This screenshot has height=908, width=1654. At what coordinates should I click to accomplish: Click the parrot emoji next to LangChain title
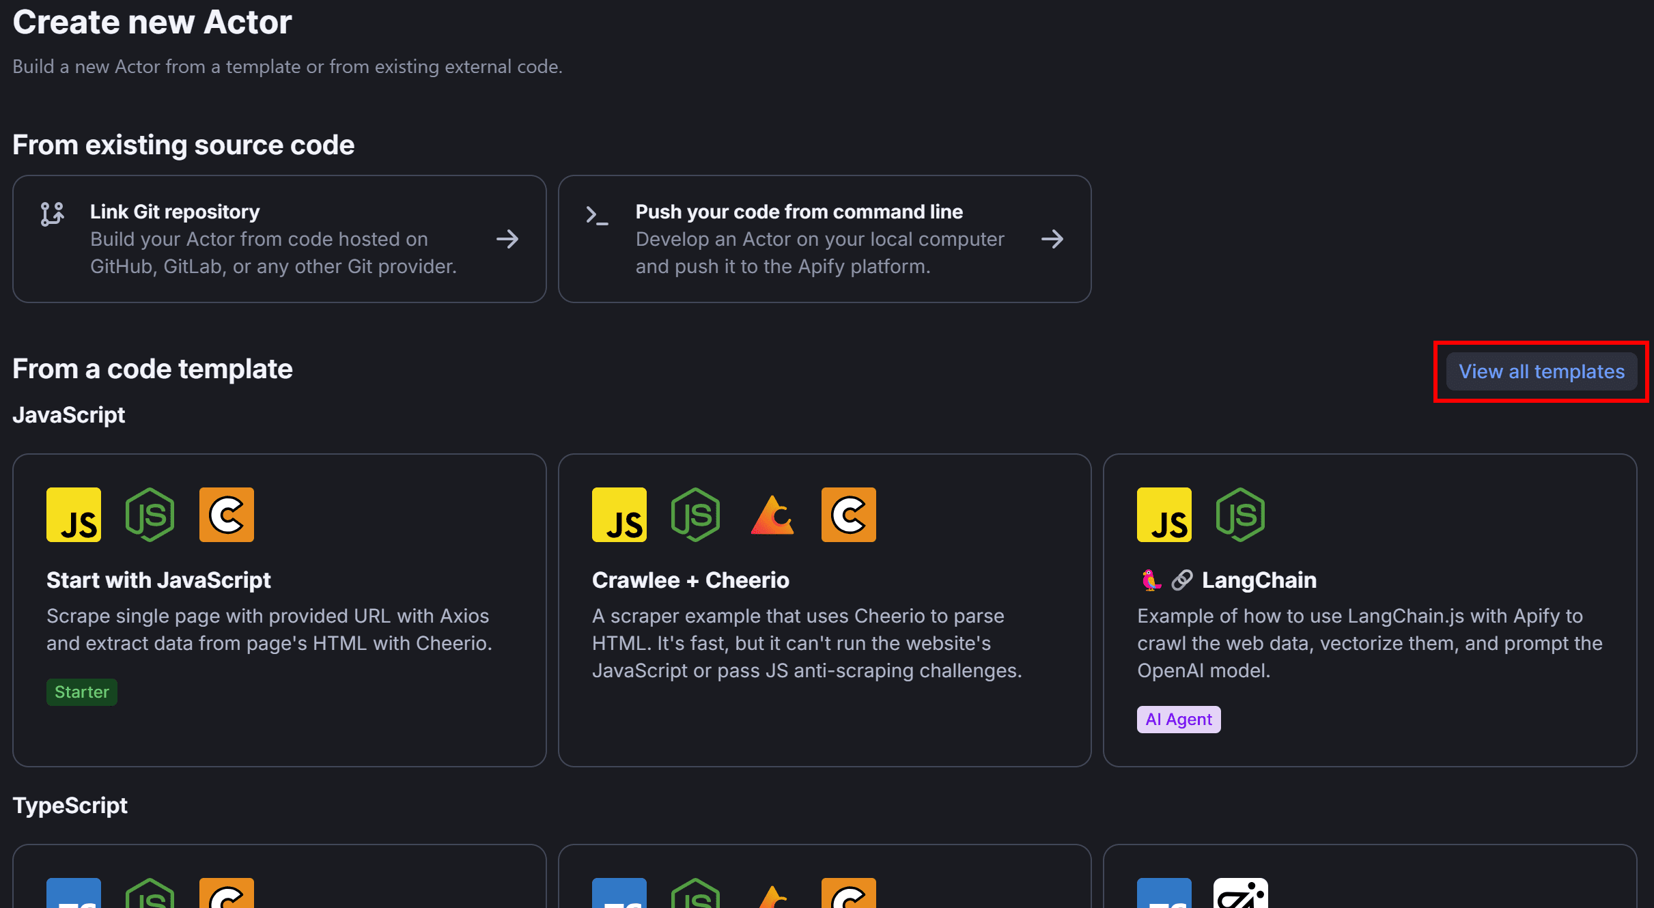(1151, 580)
